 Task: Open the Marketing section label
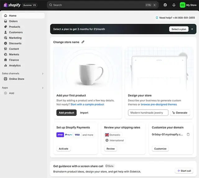pyautogui.click(x=15, y=38)
